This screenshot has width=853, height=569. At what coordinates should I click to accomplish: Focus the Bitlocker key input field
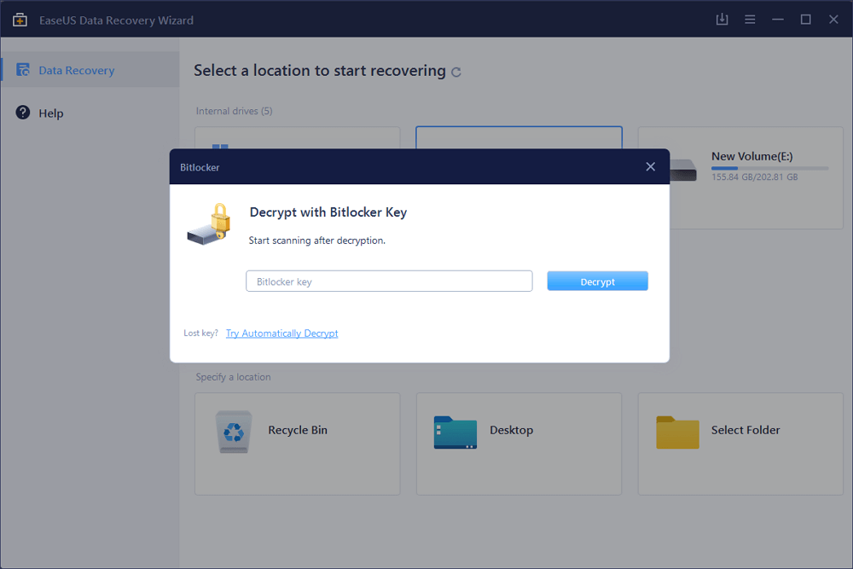389,282
